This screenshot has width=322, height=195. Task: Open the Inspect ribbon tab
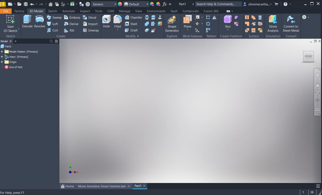coord(85,11)
